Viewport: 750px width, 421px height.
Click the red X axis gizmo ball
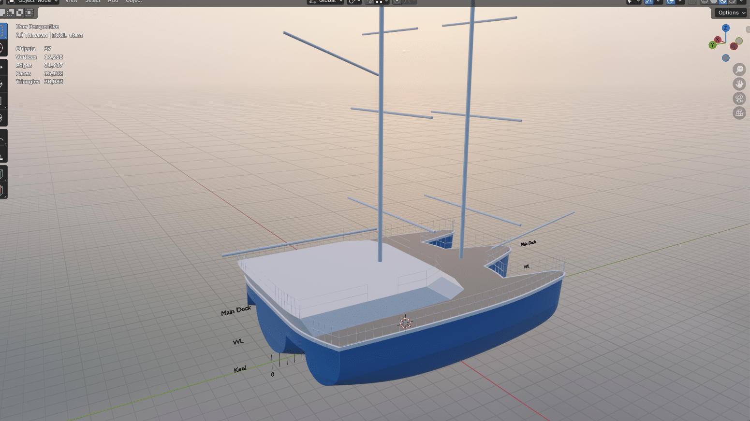[x=718, y=40]
